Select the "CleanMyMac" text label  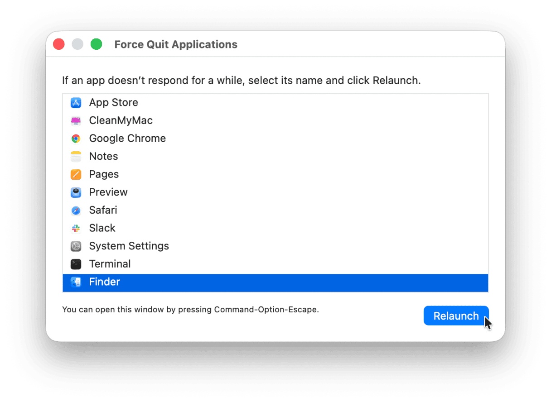[x=121, y=120]
